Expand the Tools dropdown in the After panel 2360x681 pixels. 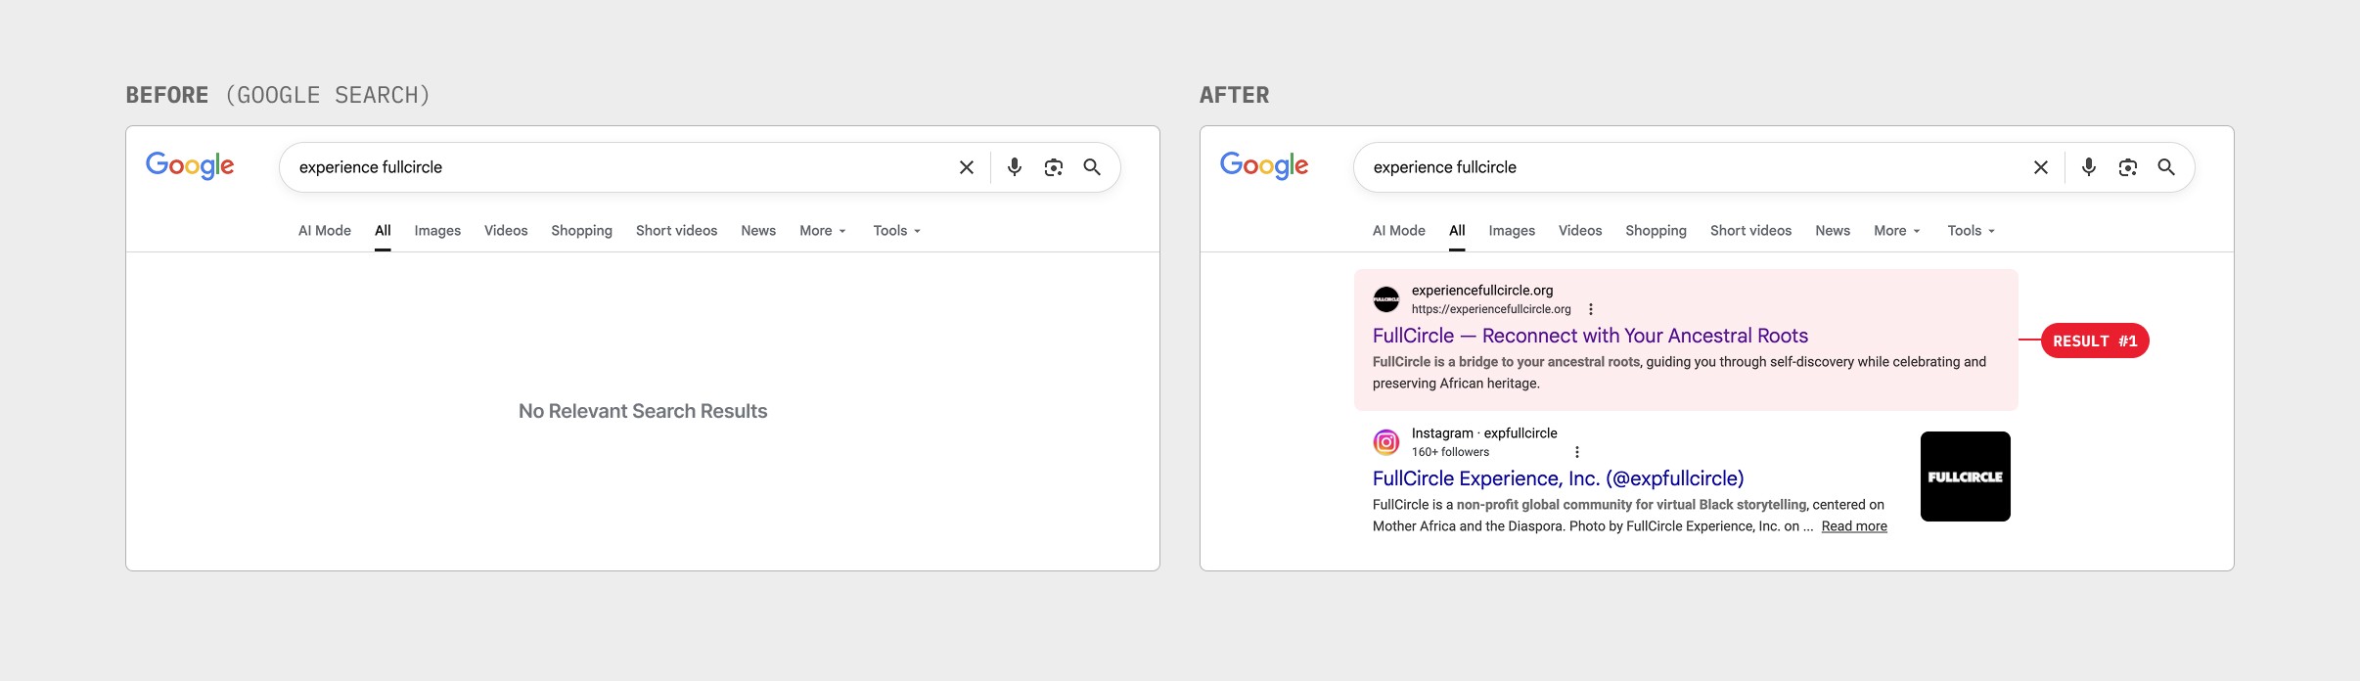pos(1972,231)
